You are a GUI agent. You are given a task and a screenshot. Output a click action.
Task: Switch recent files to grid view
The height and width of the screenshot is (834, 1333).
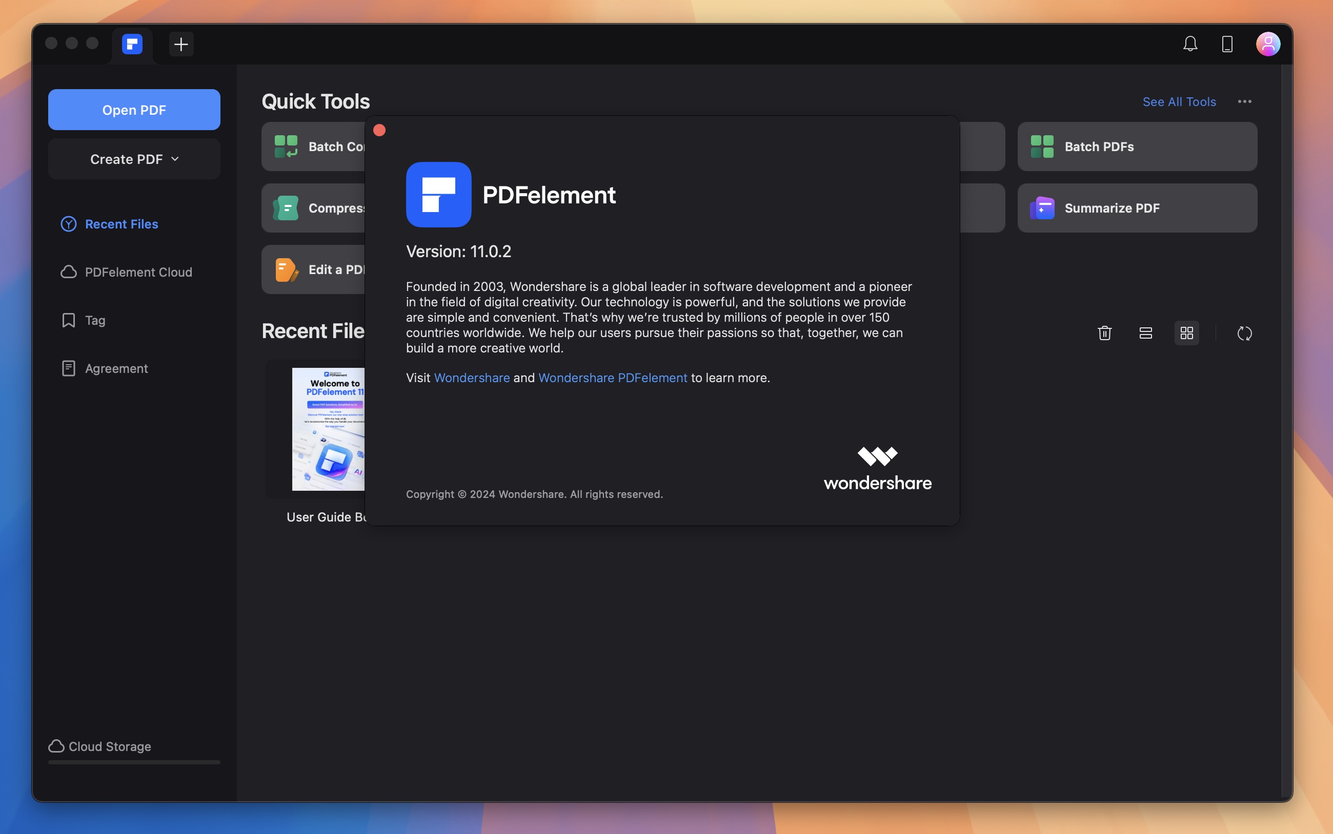coord(1186,333)
